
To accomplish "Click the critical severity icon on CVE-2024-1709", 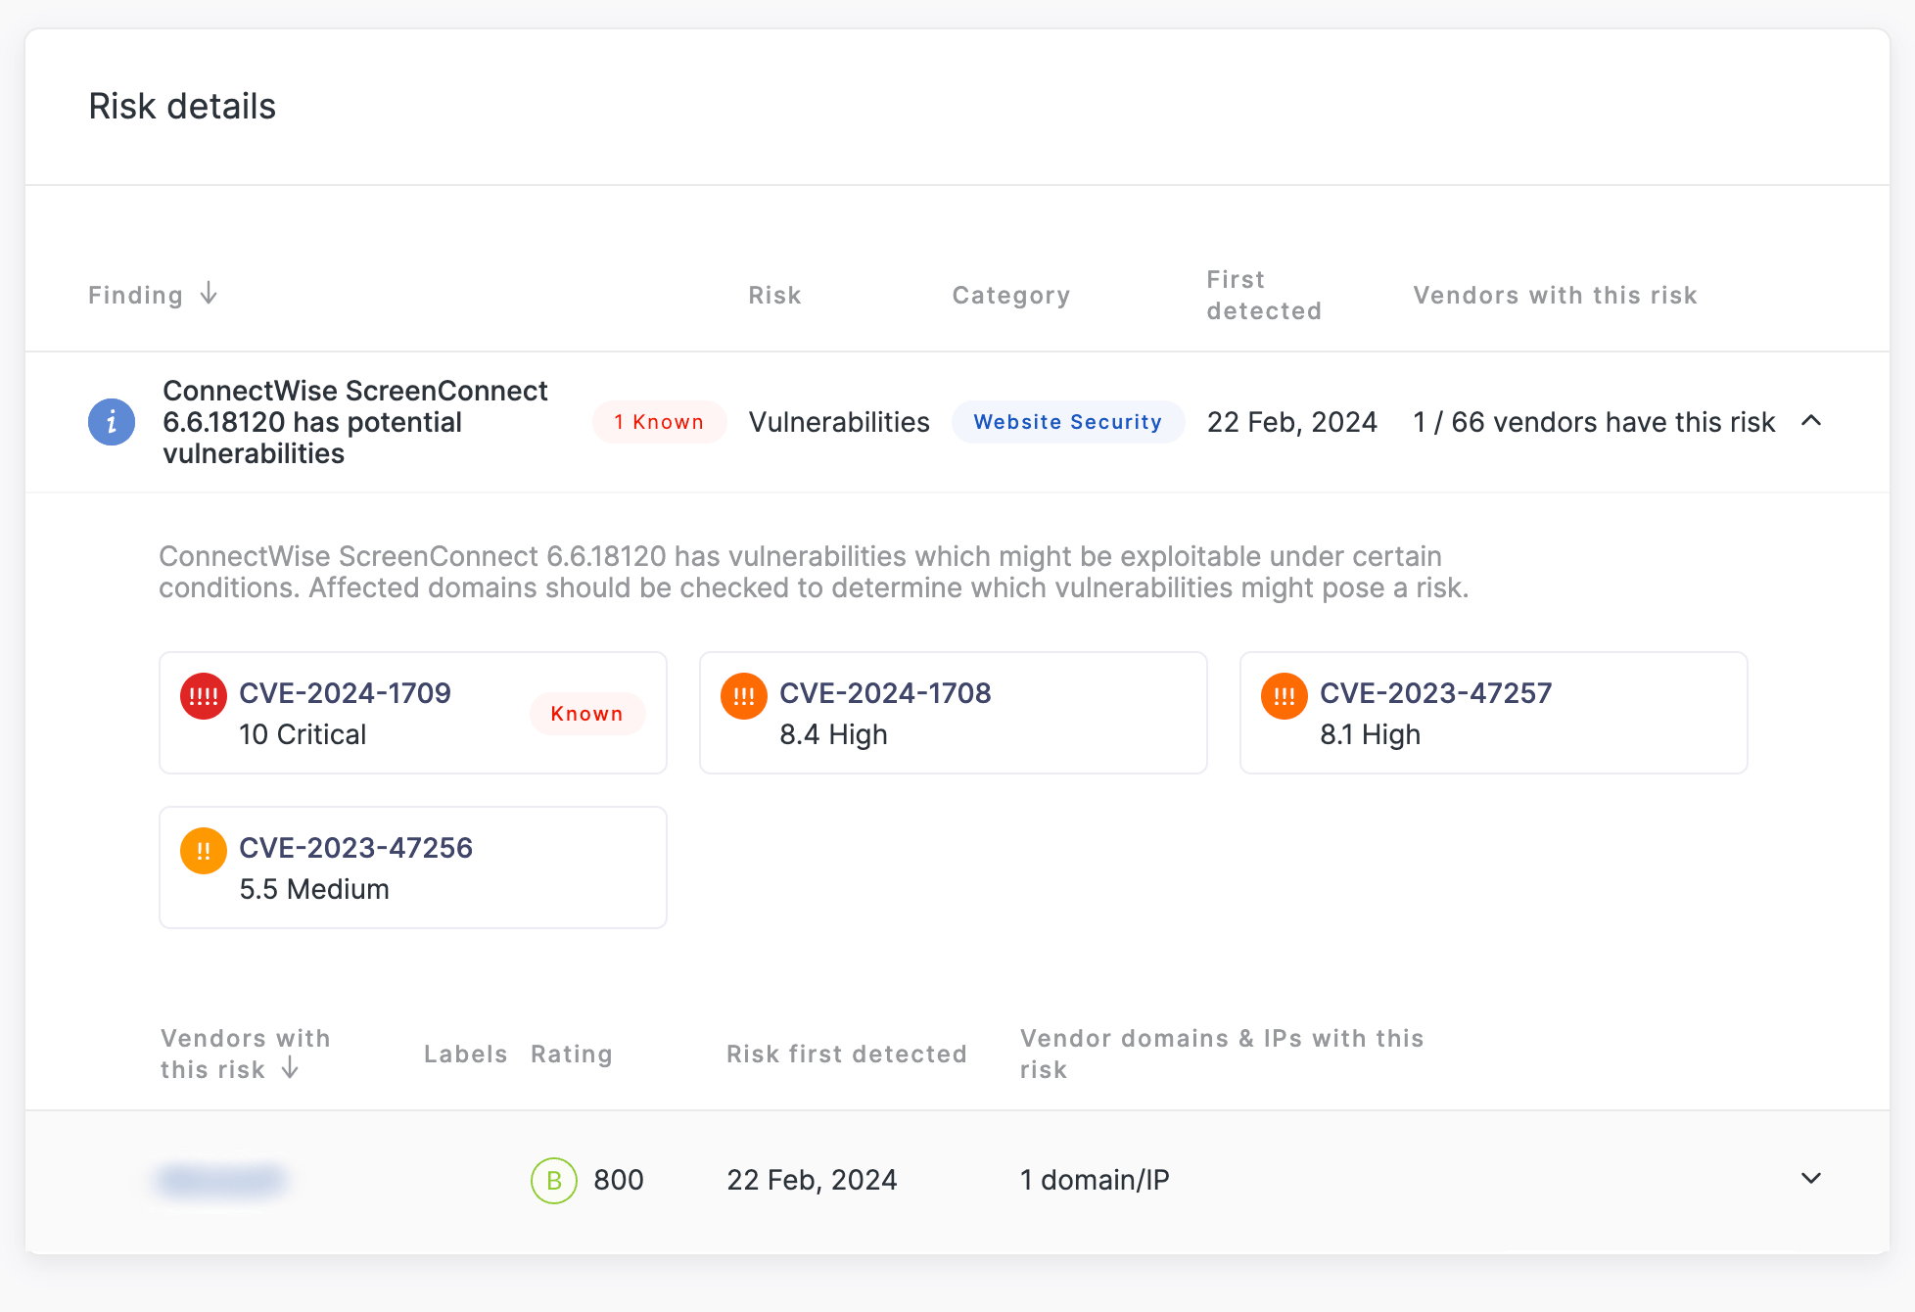I will [203, 695].
